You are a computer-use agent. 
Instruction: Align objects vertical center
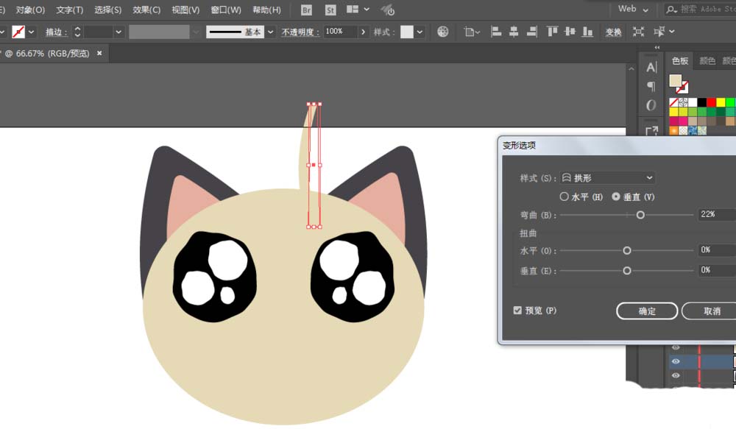click(570, 32)
